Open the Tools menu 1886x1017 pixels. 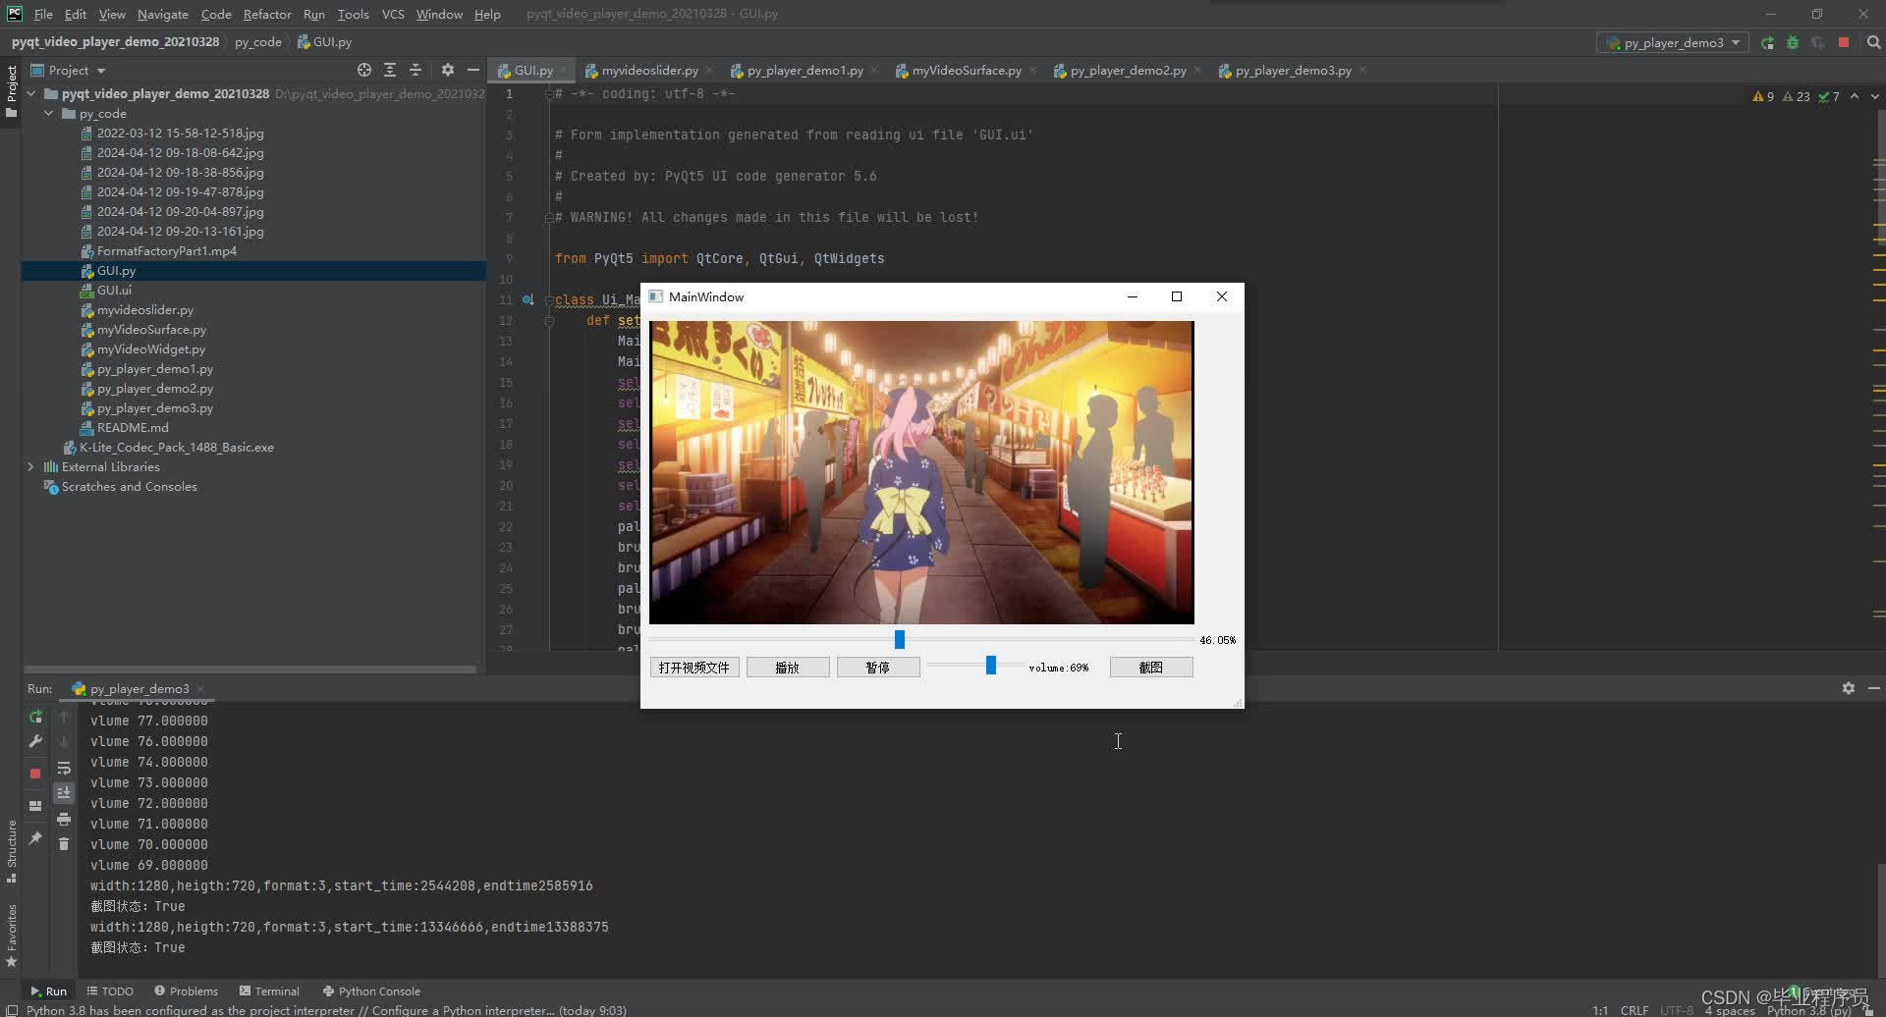click(353, 14)
